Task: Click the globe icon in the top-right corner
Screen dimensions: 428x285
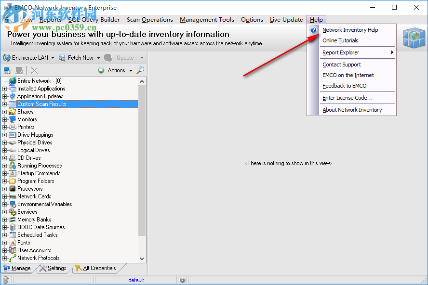Action: (414, 38)
